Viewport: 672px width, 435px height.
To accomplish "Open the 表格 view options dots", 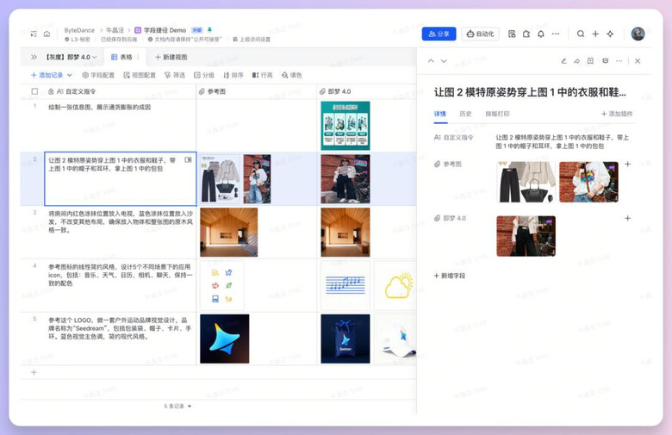I will (138, 57).
